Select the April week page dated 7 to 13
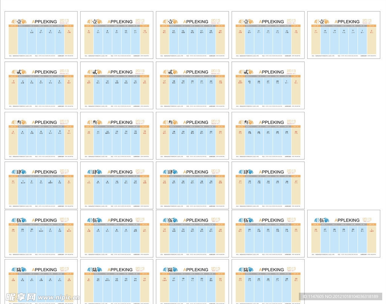 tap(117, 185)
